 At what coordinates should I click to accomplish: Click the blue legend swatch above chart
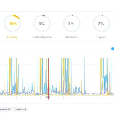(x=113, y=49)
